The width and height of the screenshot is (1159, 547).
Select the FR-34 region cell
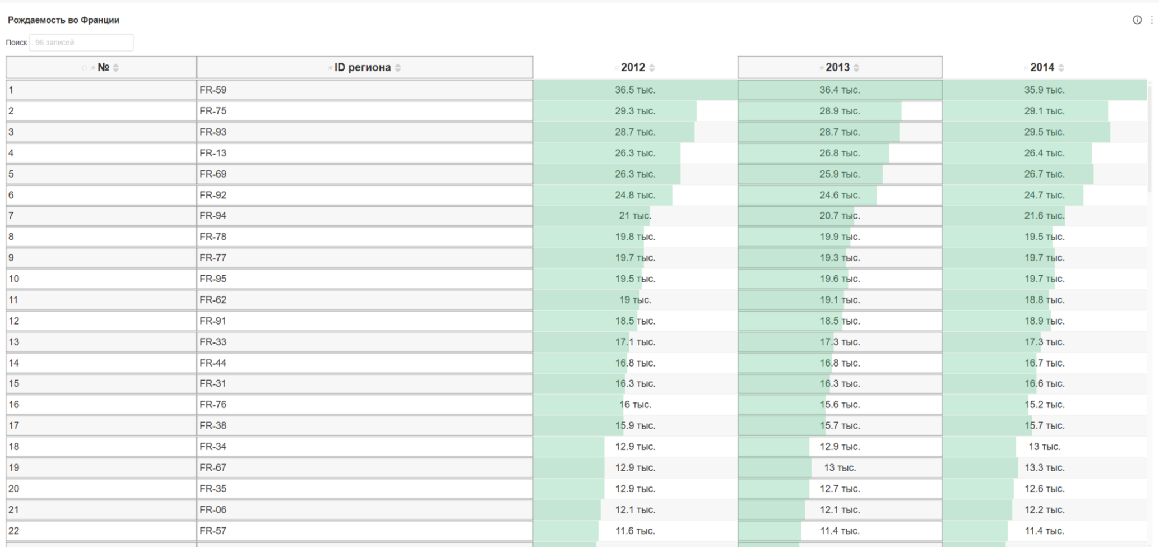[365, 447]
